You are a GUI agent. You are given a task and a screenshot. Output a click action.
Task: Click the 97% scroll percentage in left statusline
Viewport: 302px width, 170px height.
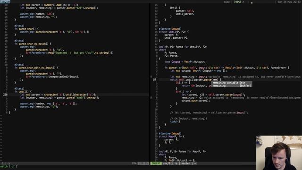click(x=134, y=163)
